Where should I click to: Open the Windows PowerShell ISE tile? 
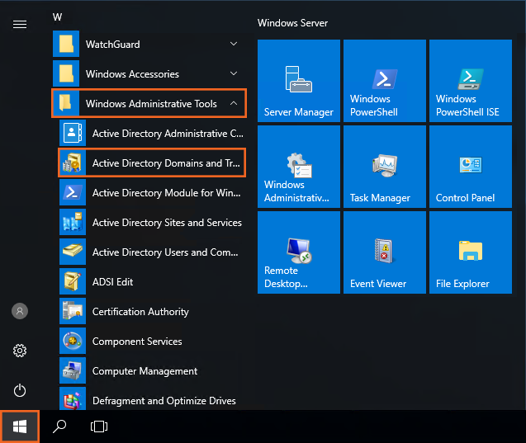[x=470, y=81]
